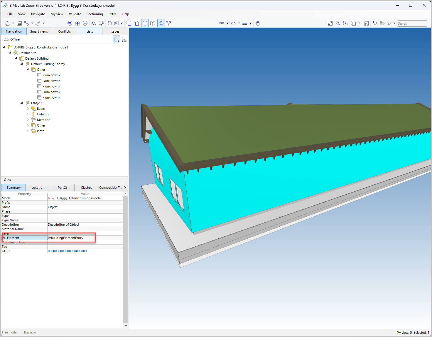Open the line weight dropdown arrow
This screenshot has width=432, height=337.
coord(250,23)
